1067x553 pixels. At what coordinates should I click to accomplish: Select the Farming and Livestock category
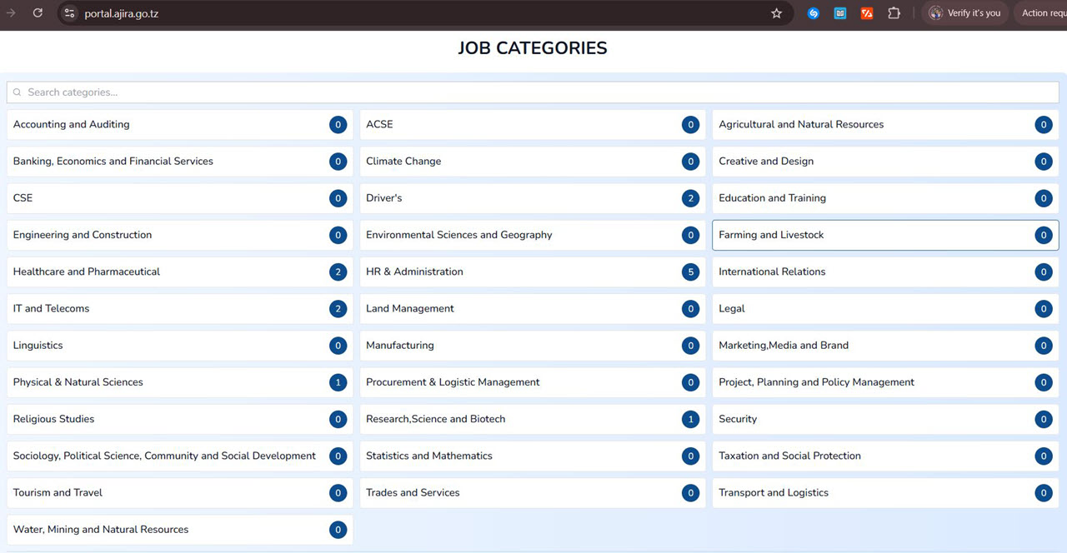pyautogui.click(x=884, y=235)
